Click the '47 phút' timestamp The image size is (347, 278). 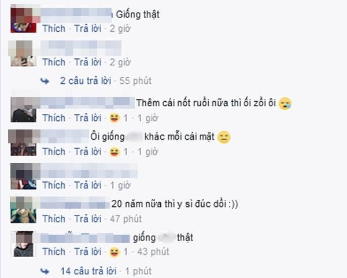(126, 219)
